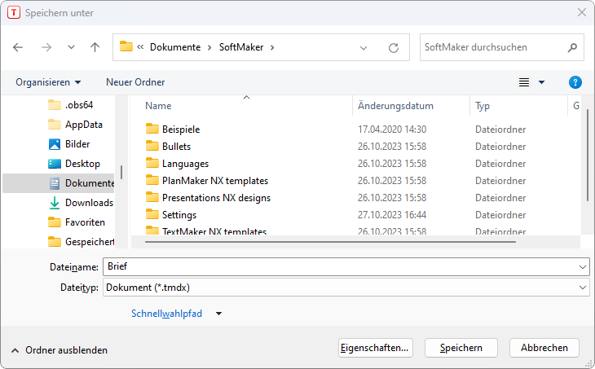
Task: Select Favoriten in navigation pane
Action: point(77,222)
